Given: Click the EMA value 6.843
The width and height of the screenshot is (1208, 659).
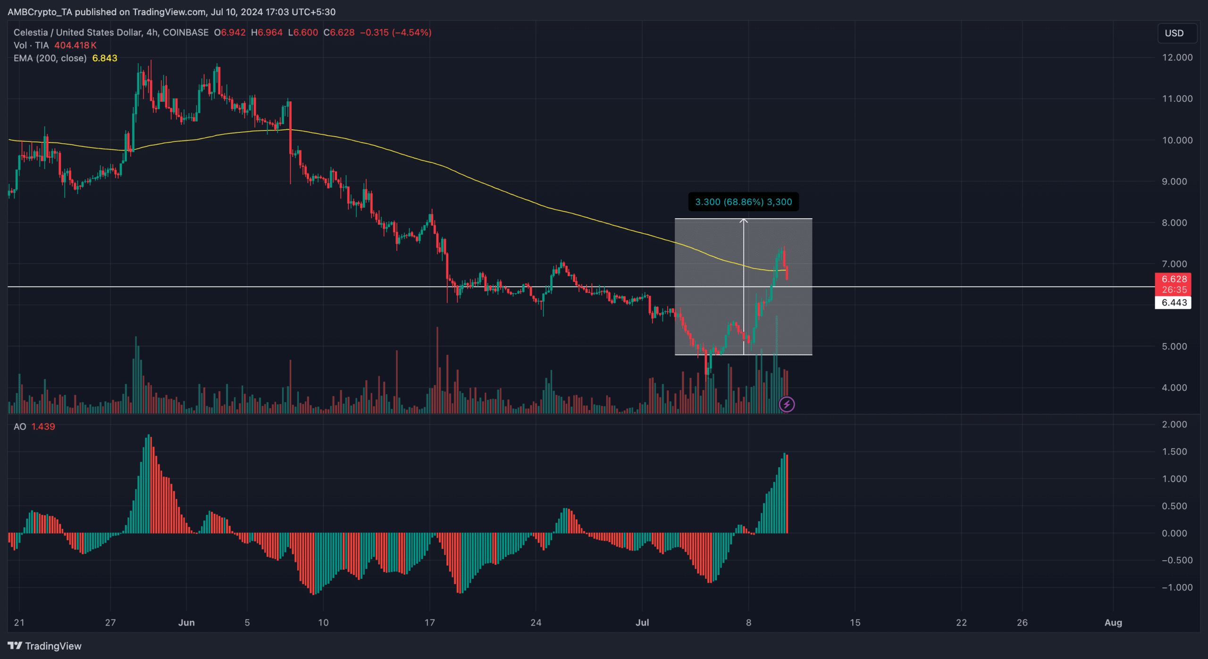Looking at the screenshot, I should click(x=105, y=58).
